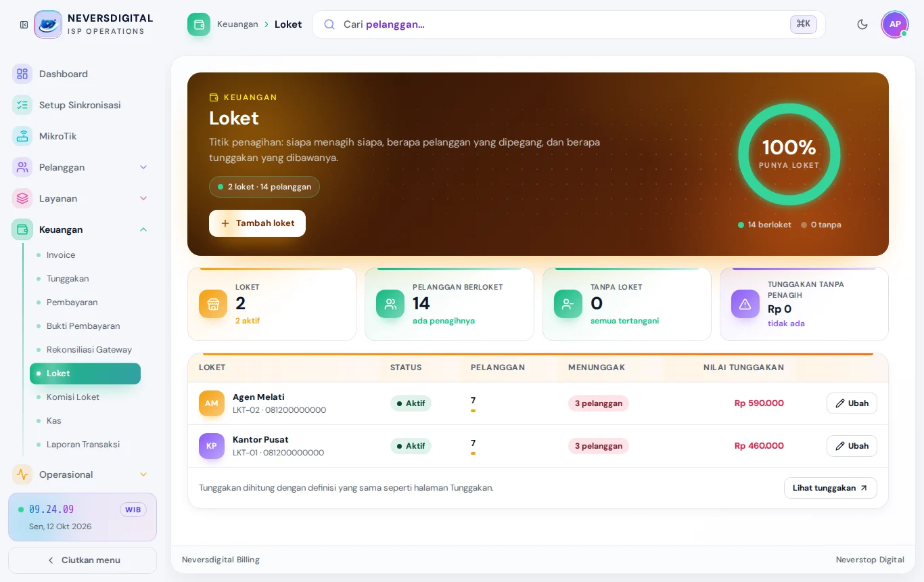This screenshot has height=582, width=924.
Task: Click the KP avatar for Kantor Pusat
Action: click(212, 446)
